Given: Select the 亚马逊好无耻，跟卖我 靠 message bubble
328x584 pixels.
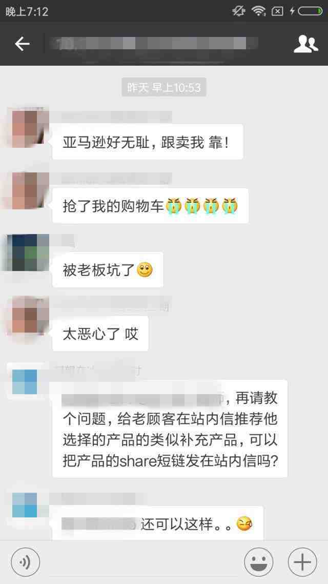Looking at the screenshot, I should (x=148, y=142).
